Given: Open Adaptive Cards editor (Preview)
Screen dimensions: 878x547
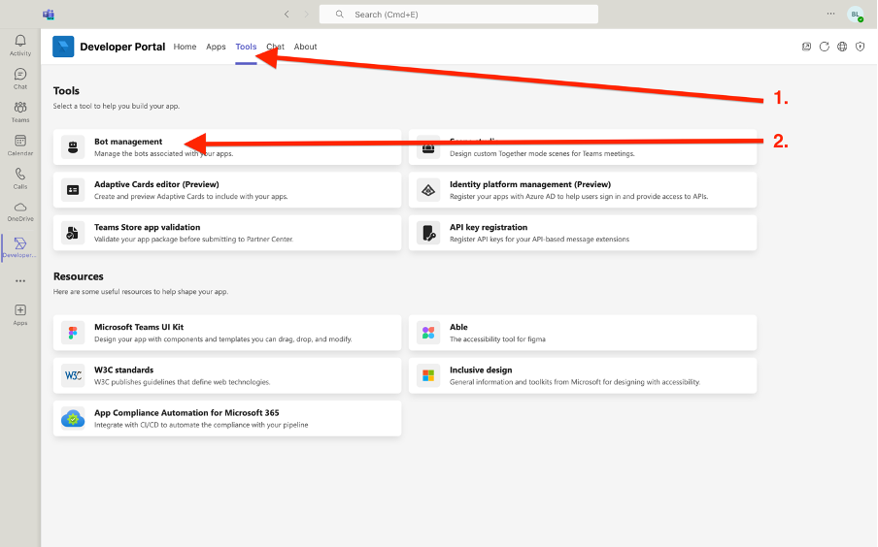Looking at the screenshot, I should [x=227, y=189].
